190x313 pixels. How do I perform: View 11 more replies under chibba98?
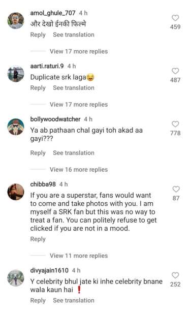coord(79,256)
